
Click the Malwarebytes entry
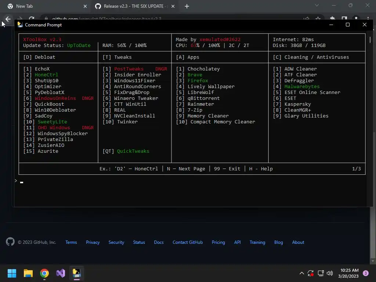[x=302, y=87]
